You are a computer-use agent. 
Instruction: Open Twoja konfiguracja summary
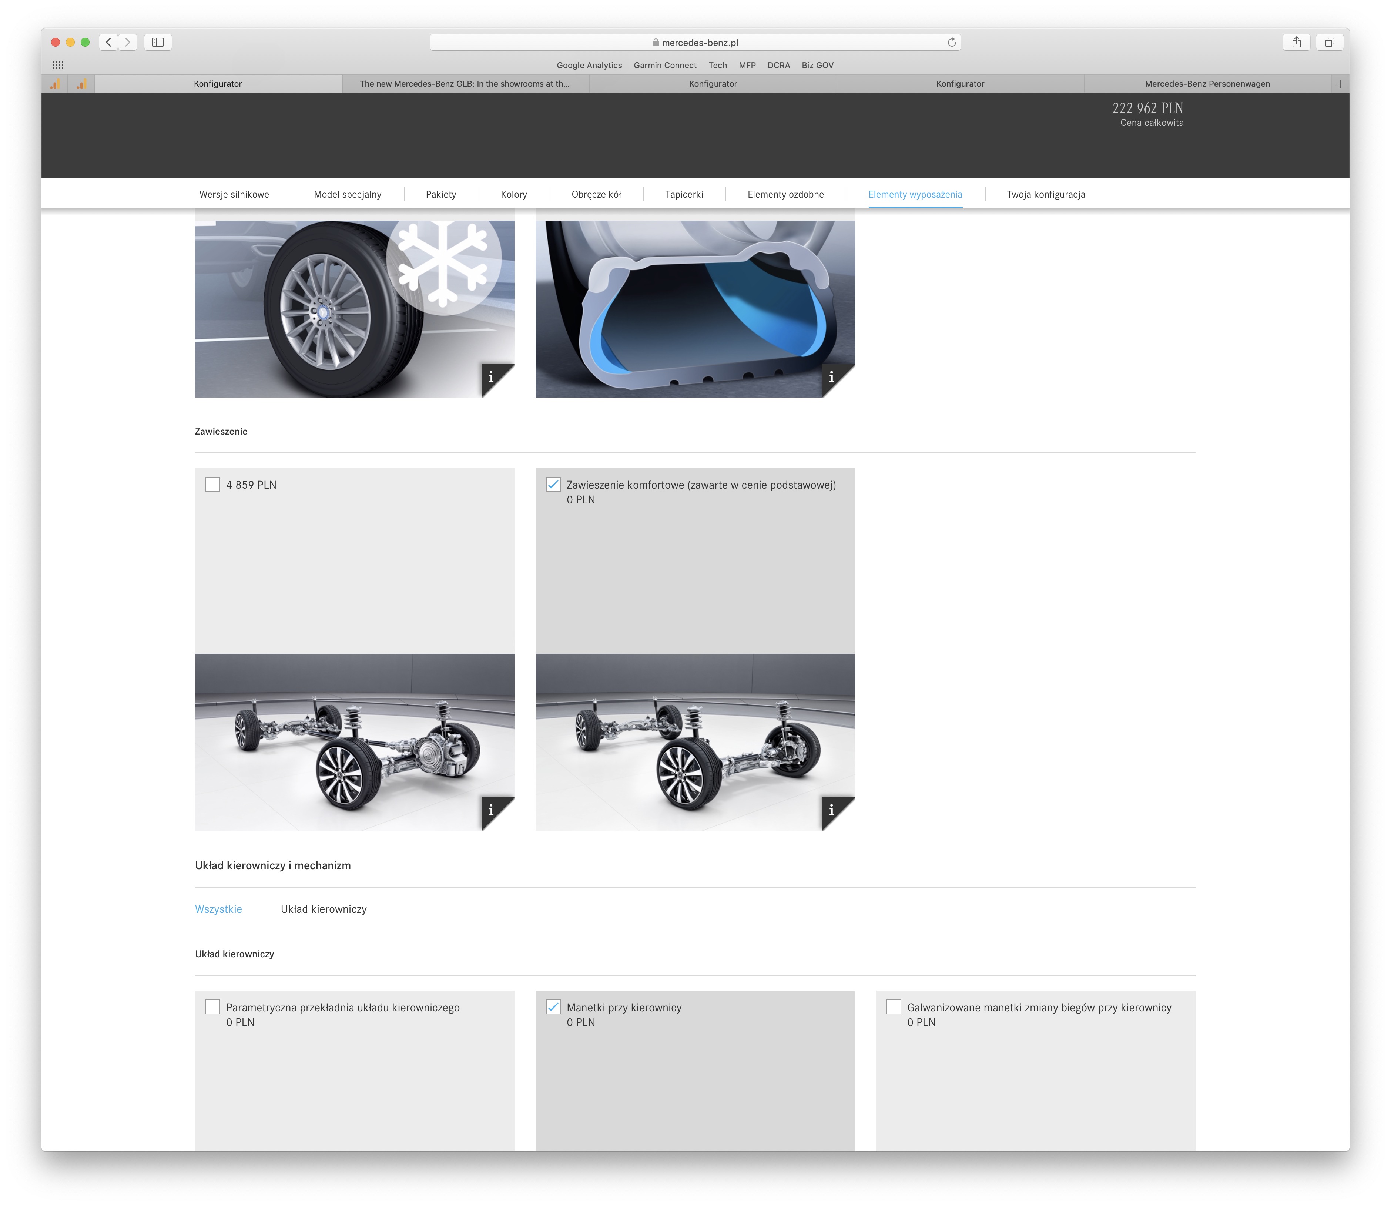coord(1046,194)
